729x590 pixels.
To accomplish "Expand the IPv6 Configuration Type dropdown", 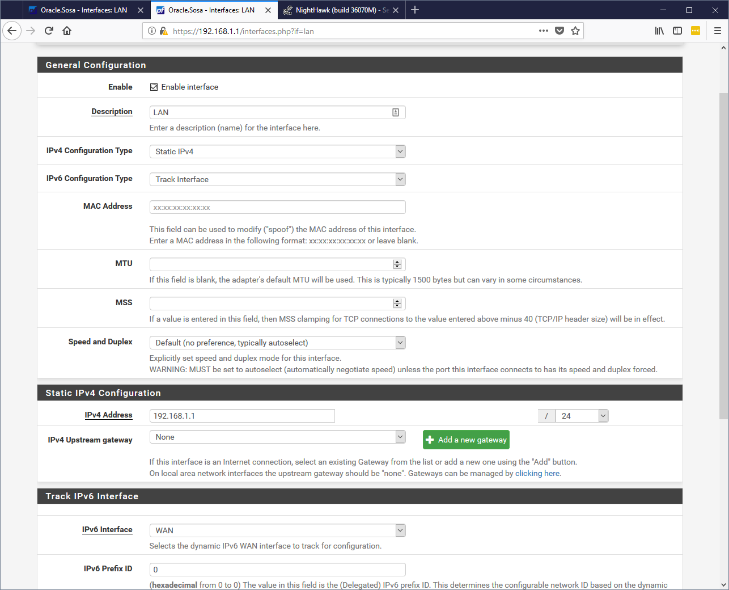I will tap(277, 179).
